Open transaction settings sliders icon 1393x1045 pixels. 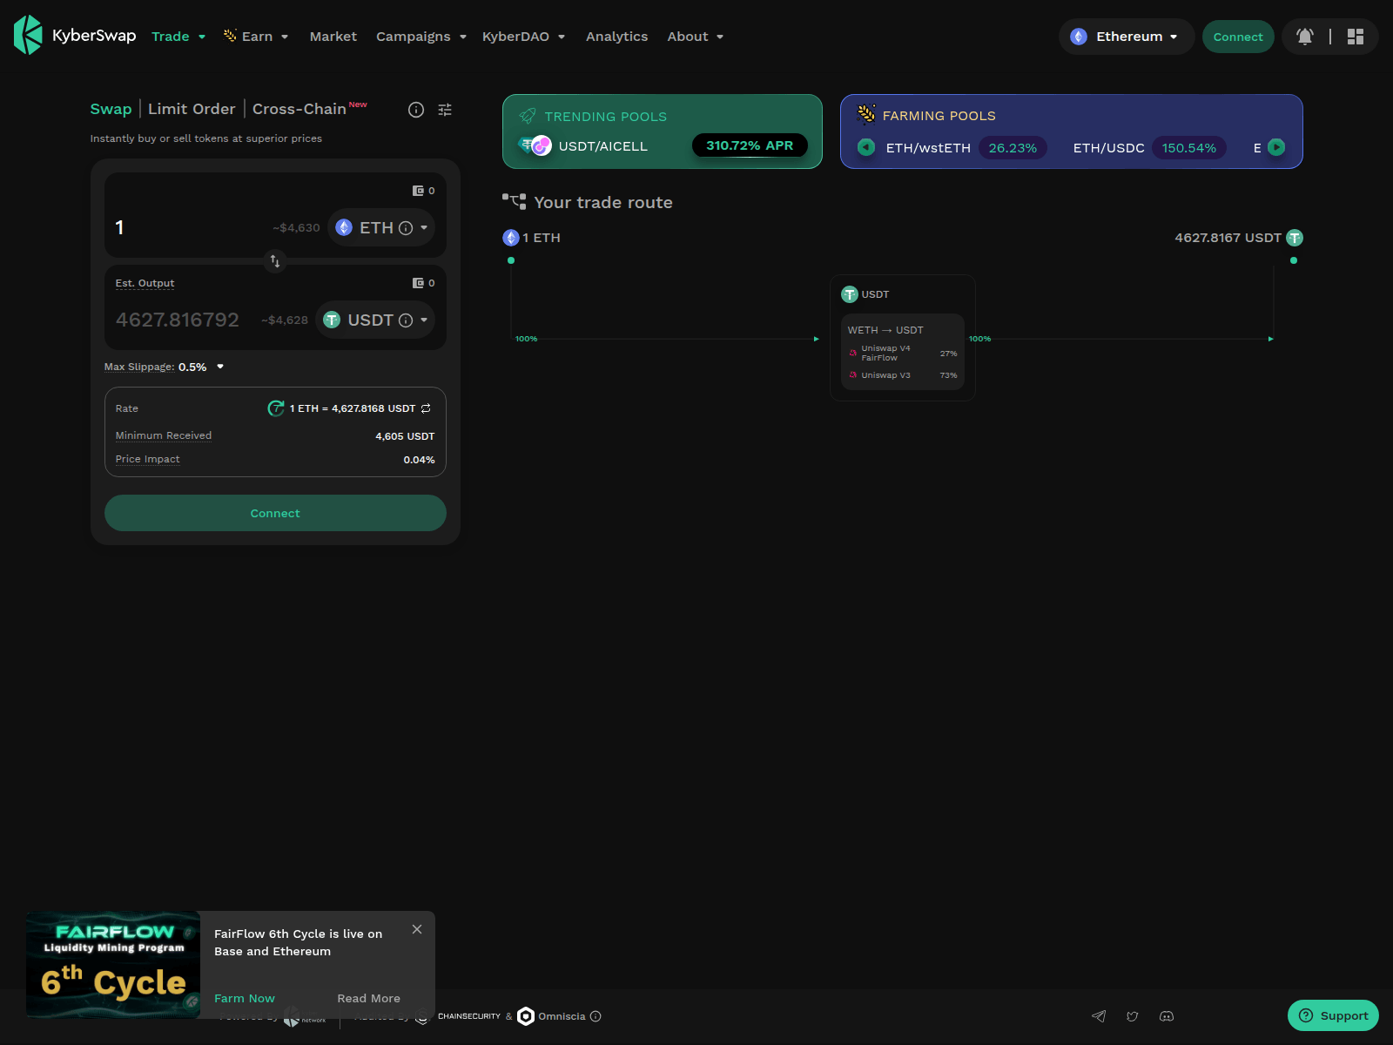coord(445,110)
